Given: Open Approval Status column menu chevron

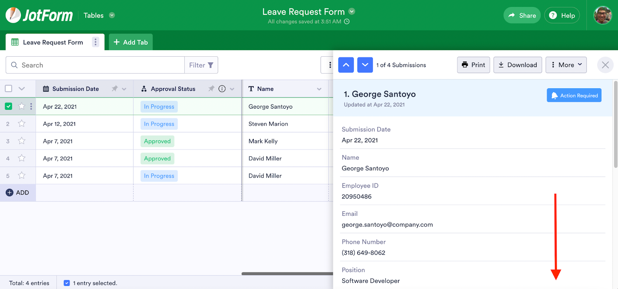Looking at the screenshot, I should (232, 89).
